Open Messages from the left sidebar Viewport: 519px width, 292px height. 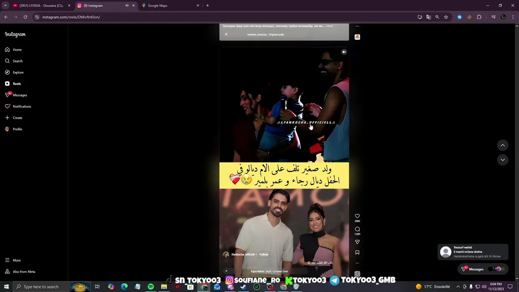point(16,95)
